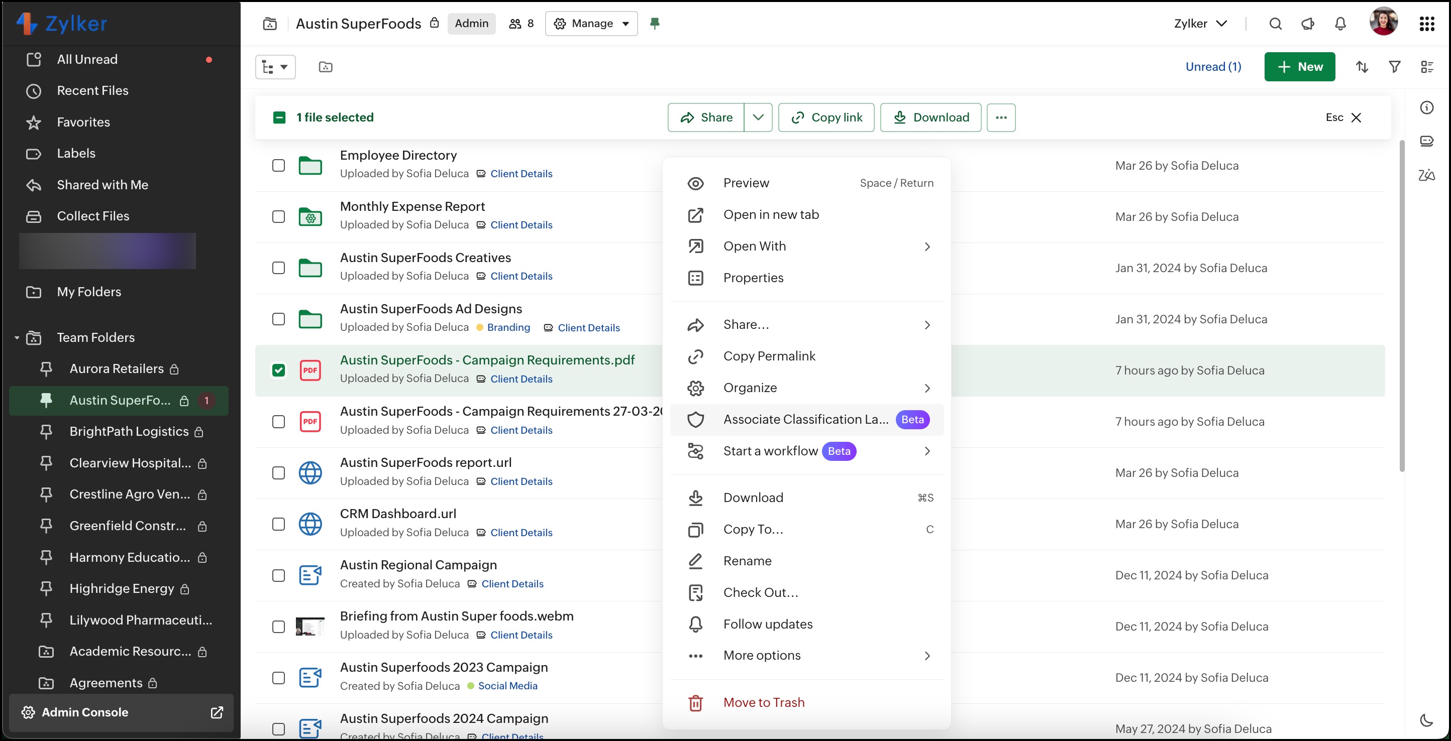Click the Aurora Retailers pin icon
This screenshot has height=741, width=1451.
tap(46, 369)
